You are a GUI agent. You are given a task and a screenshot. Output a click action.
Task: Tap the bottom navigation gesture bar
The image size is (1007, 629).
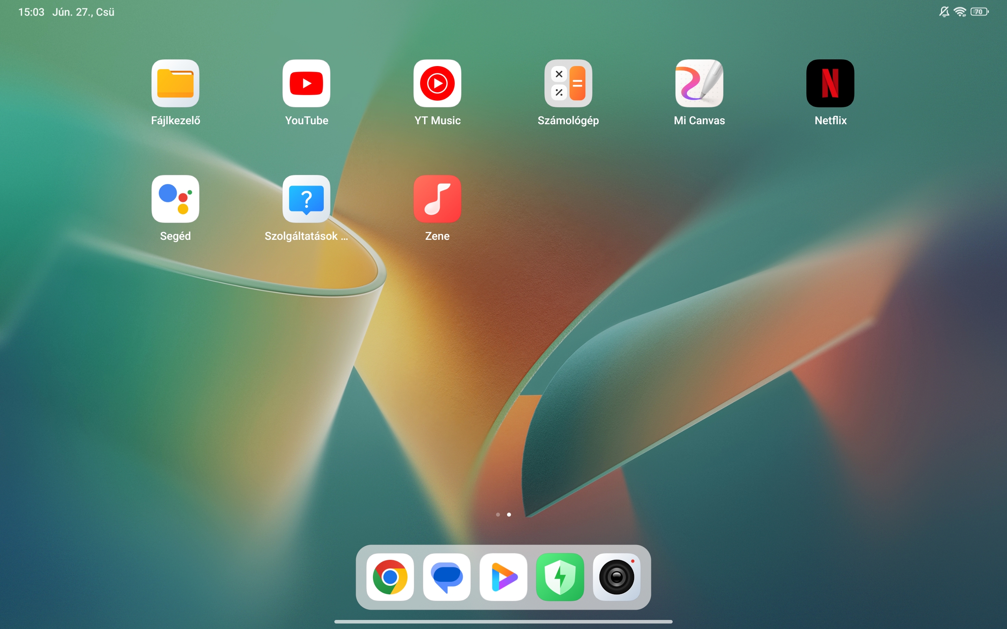(503, 622)
